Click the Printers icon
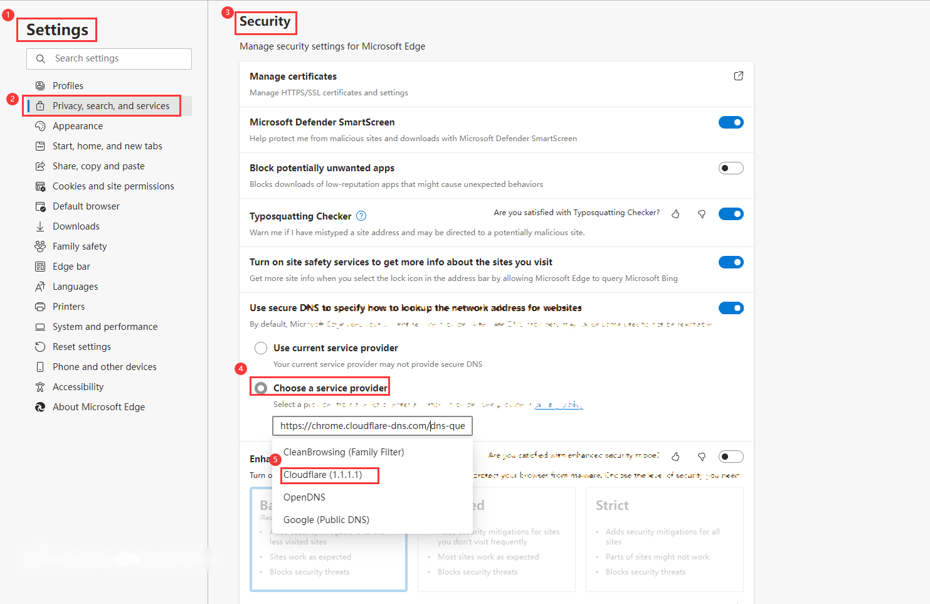This screenshot has width=930, height=604. click(x=40, y=307)
